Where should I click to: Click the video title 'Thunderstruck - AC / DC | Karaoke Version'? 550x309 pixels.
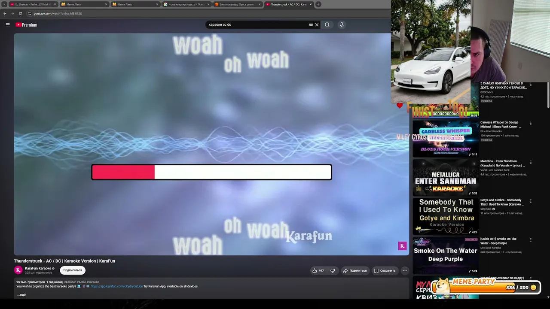pyautogui.click(x=64, y=261)
